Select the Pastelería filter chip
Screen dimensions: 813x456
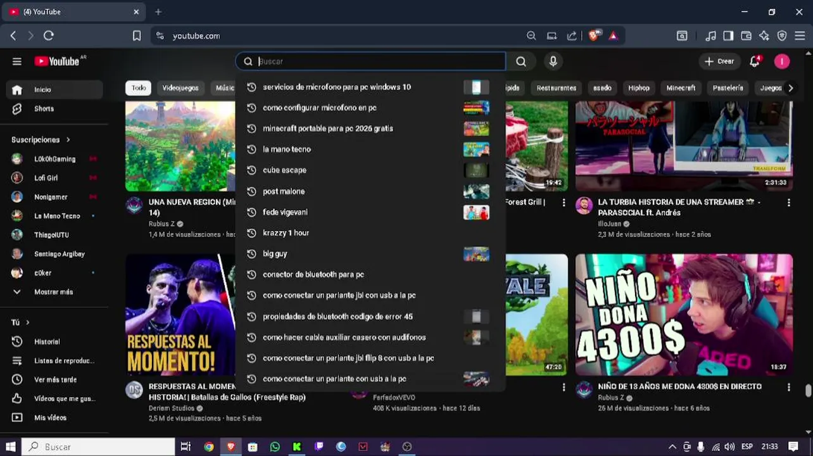coord(728,88)
